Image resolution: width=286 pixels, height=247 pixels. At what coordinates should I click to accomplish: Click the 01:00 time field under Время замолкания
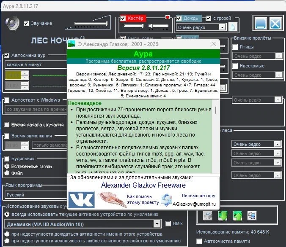[x=13, y=145]
